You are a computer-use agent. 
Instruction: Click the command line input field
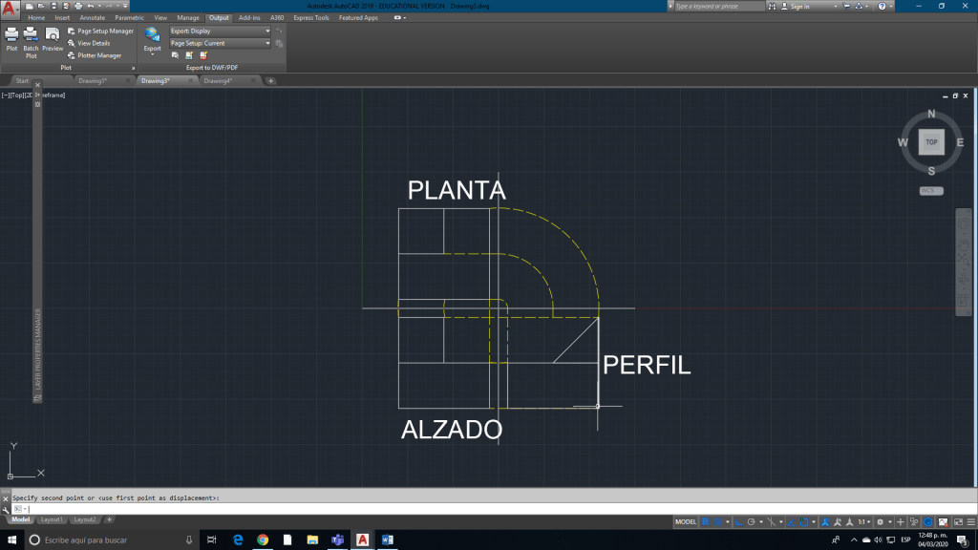click(x=478, y=509)
